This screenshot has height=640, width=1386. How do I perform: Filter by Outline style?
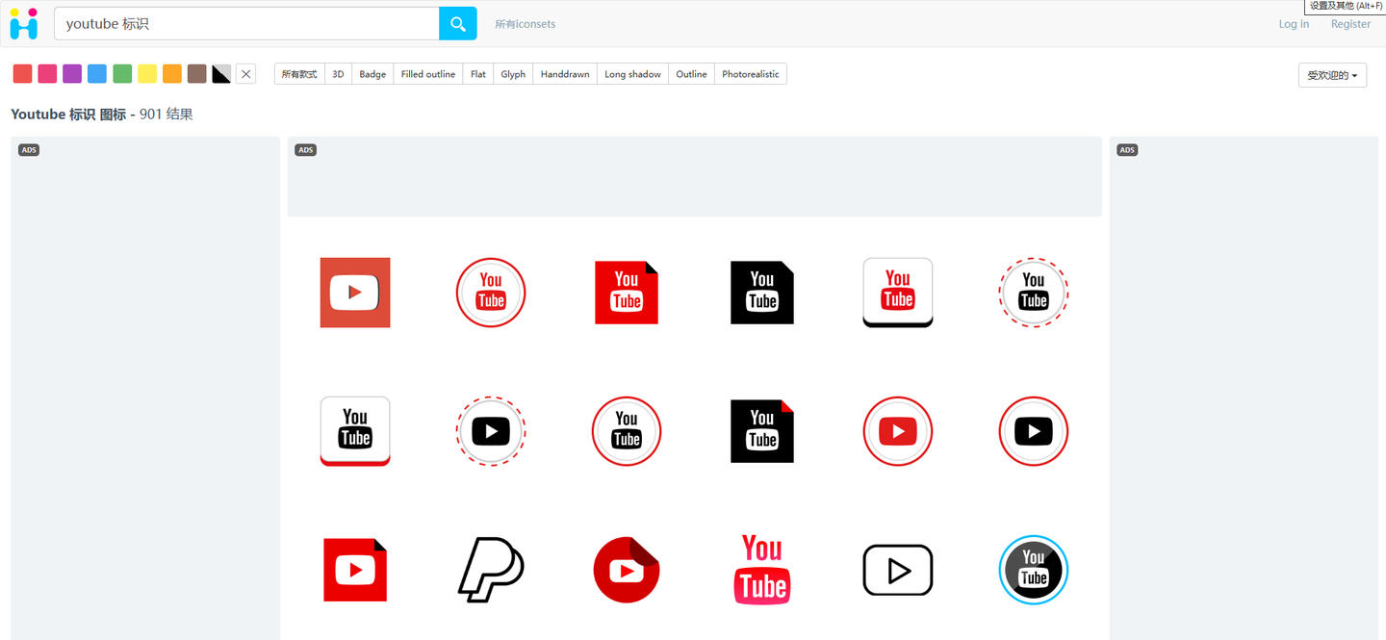[691, 74]
